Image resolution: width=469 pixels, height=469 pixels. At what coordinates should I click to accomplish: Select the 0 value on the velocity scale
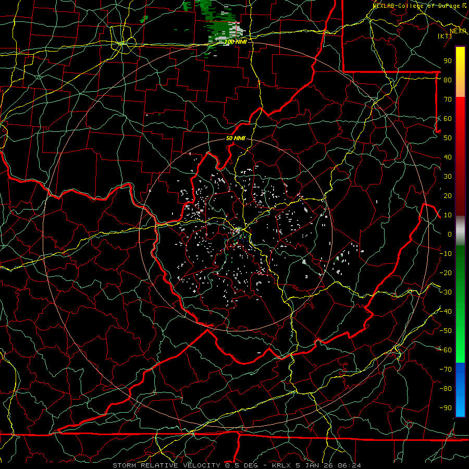[x=450, y=234]
